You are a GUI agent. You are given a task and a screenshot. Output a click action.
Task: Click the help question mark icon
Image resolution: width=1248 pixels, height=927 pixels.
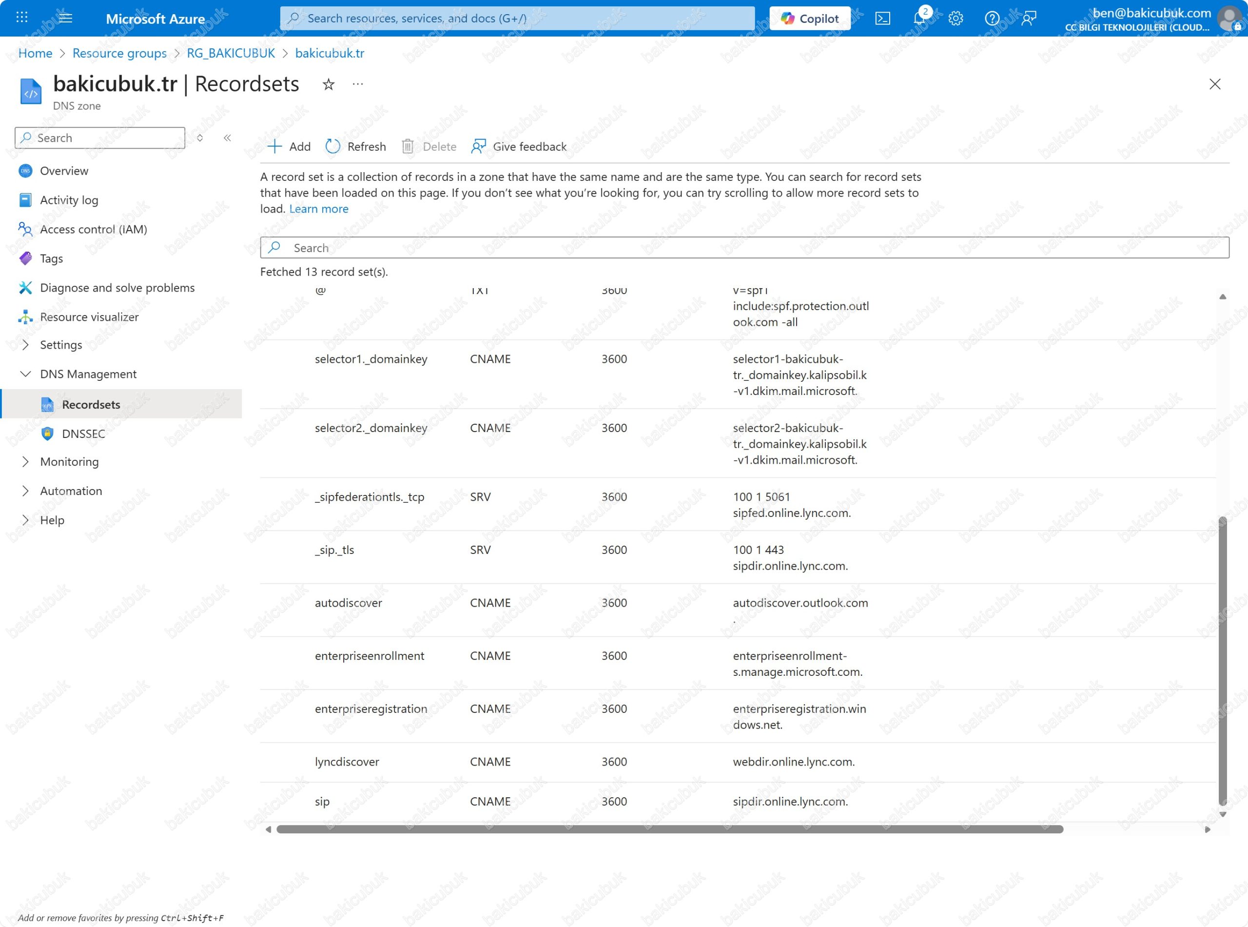click(x=992, y=19)
